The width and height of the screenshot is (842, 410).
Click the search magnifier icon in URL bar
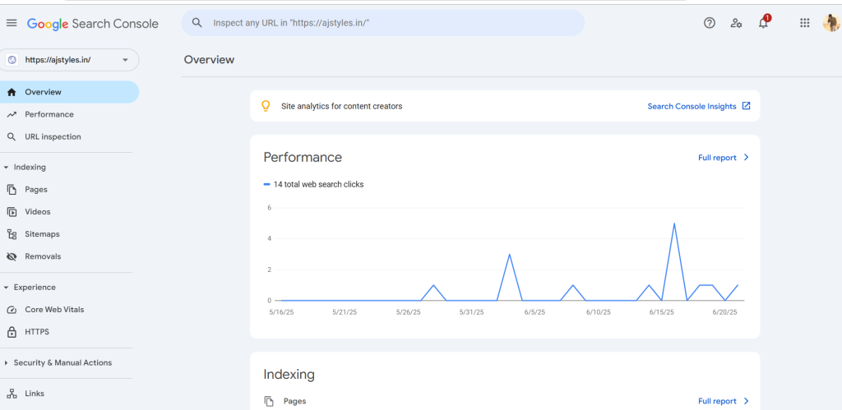point(197,23)
